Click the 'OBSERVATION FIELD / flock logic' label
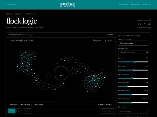157x117 pixels. click(x=21, y=35)
